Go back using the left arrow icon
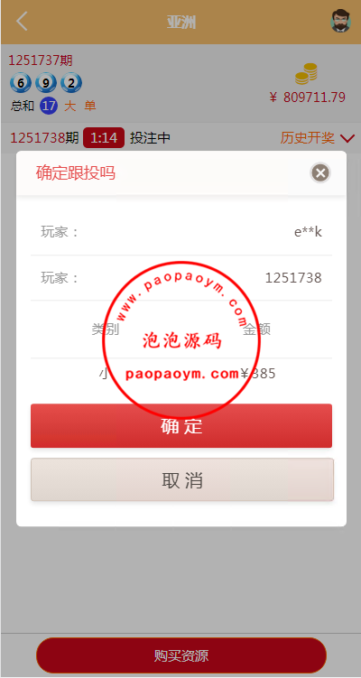 coord(22,21)
